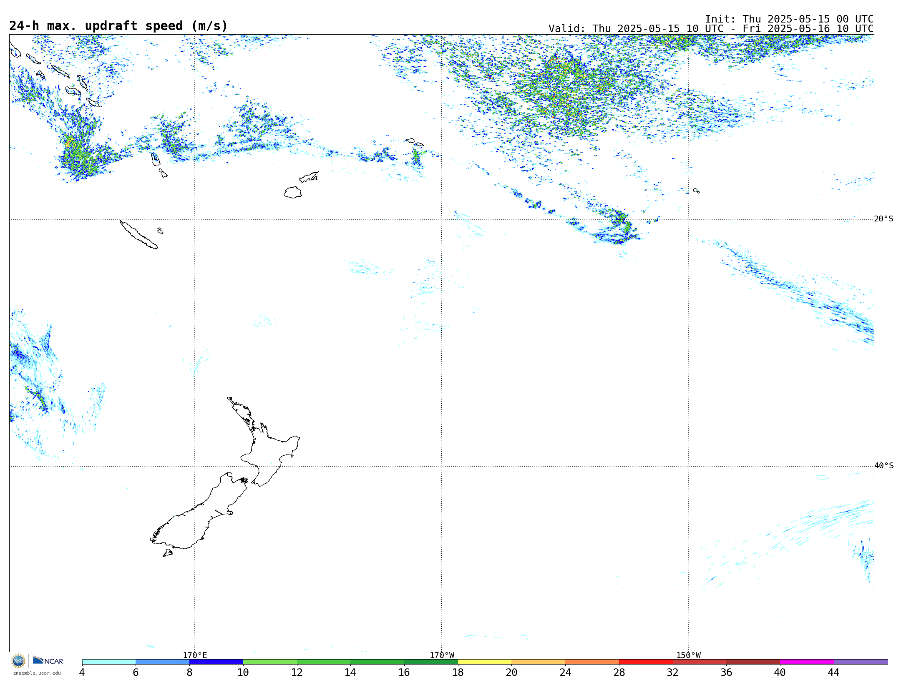Click colorbar tick label 12
Viewport: 901px width, 678px height.
pos(297,672)
